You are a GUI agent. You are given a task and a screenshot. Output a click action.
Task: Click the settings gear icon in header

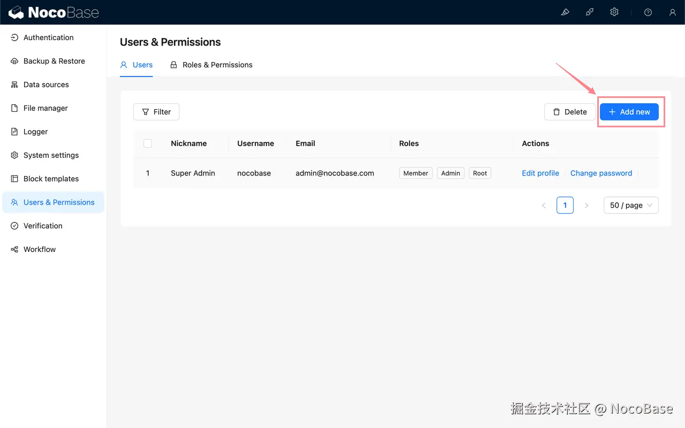614,12
